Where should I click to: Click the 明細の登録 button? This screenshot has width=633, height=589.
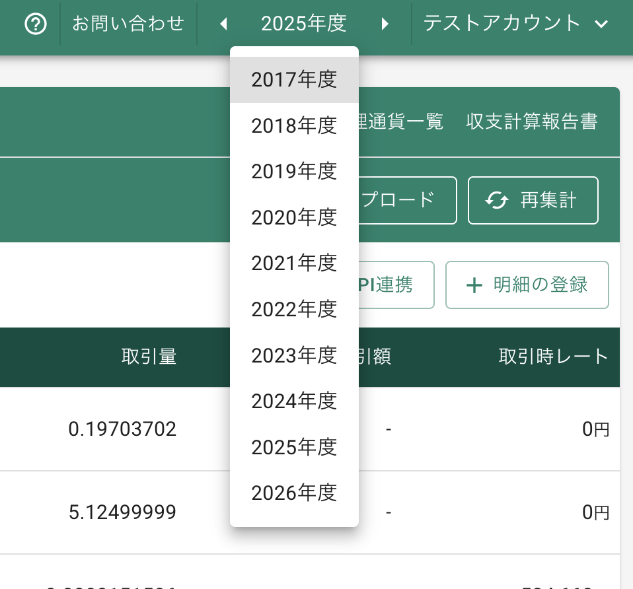pyautogui.click(x=527, y=285)
